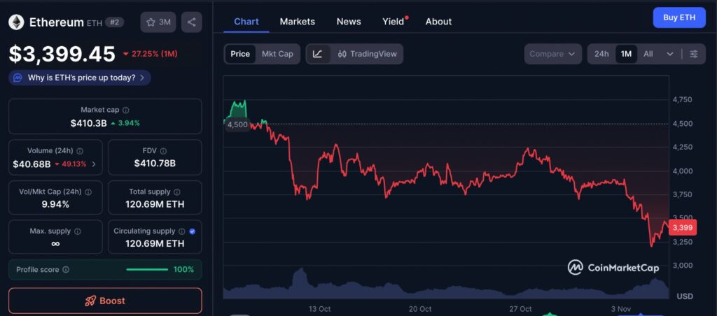Open info icon beside Circulating supply
The image size is (717, 316).
(x=181, y=231)
